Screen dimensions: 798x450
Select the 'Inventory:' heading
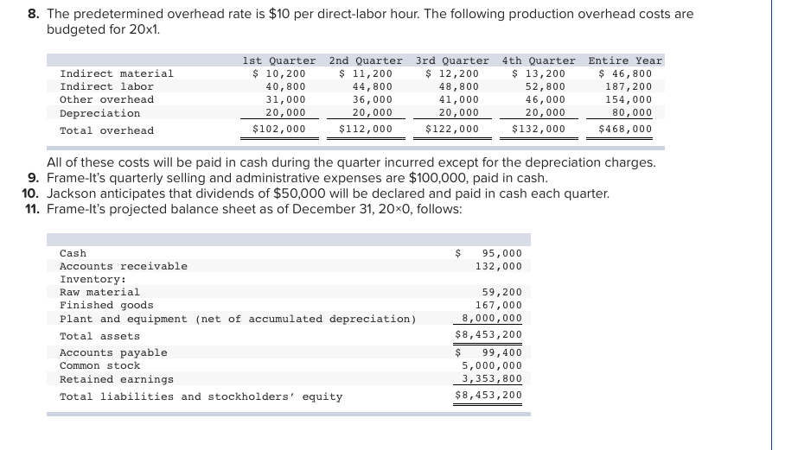tap(93, 280)
